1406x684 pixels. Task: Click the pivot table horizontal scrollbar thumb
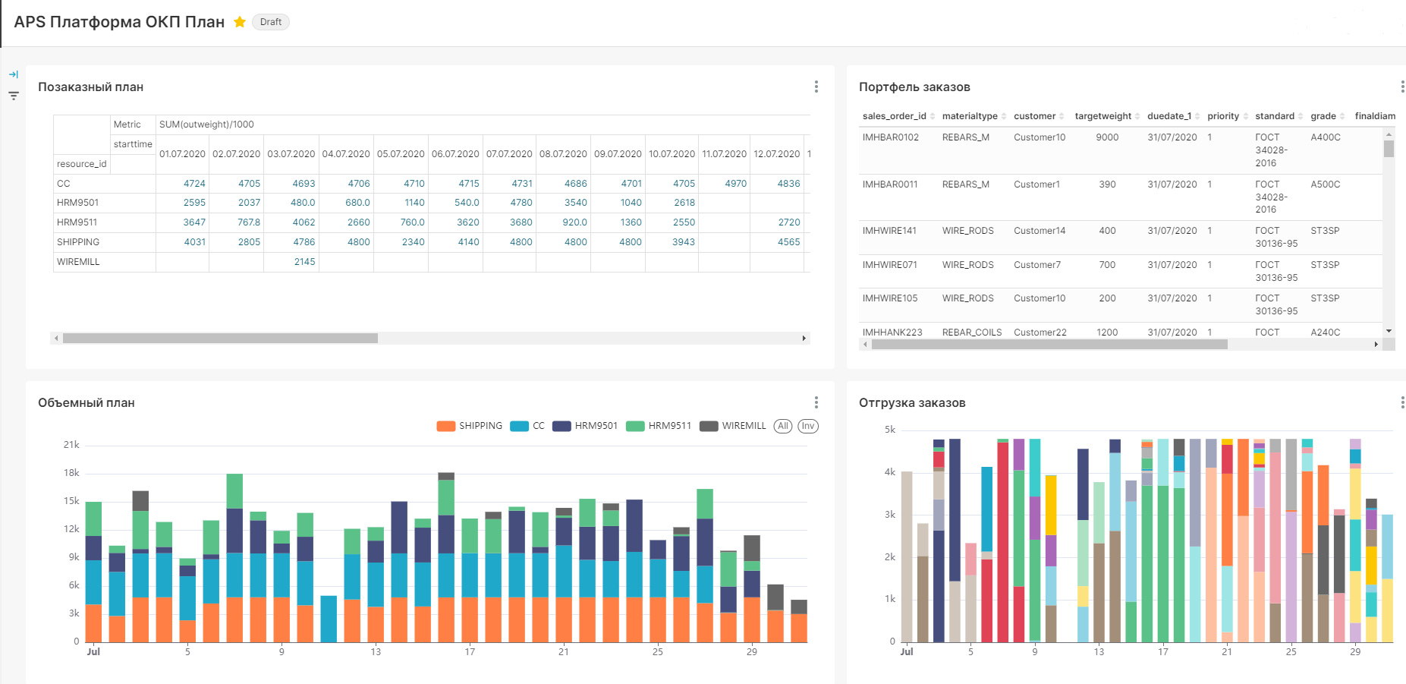coord(220,339)
